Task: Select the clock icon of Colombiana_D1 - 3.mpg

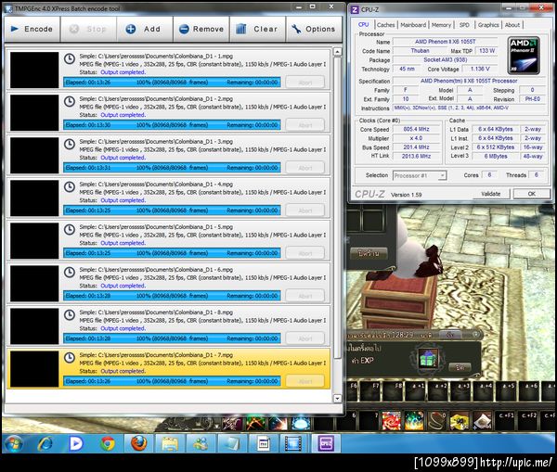Action: (70, 144)
